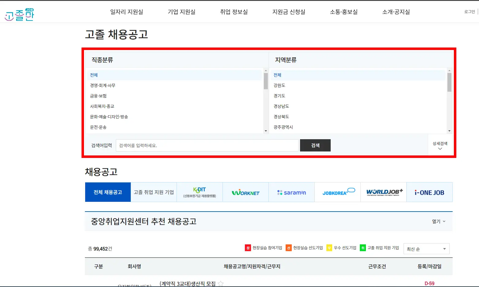Open the i-ONE JOB board
479x287 pixels.
click(x=429, y=192)
